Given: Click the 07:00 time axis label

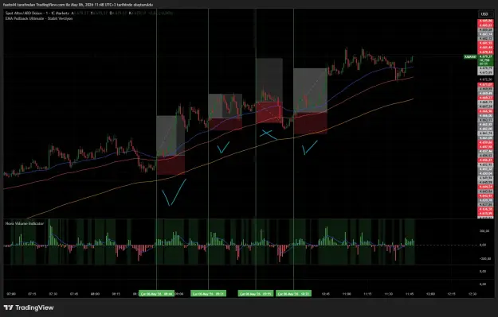Looking at the screenshot, I should pyautogui.click(x=11, y=294).
